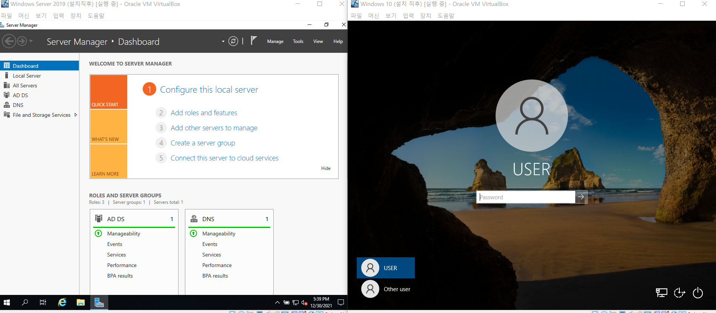This screenshot has width=716, height=313.
Task: Click the DNS role tile icon
Action: pyautogui.click(x=194, y=218)
